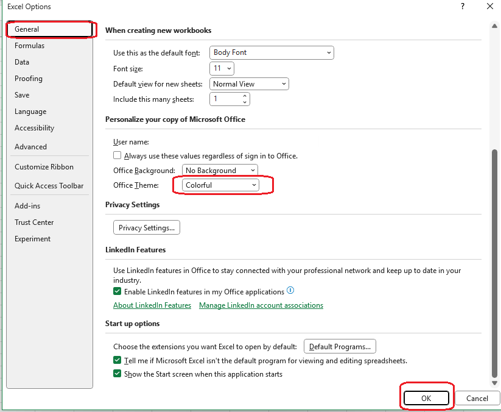Open the Office Background dropdown
This screenshot has width=501, height=412.
(x=220, y=170)
